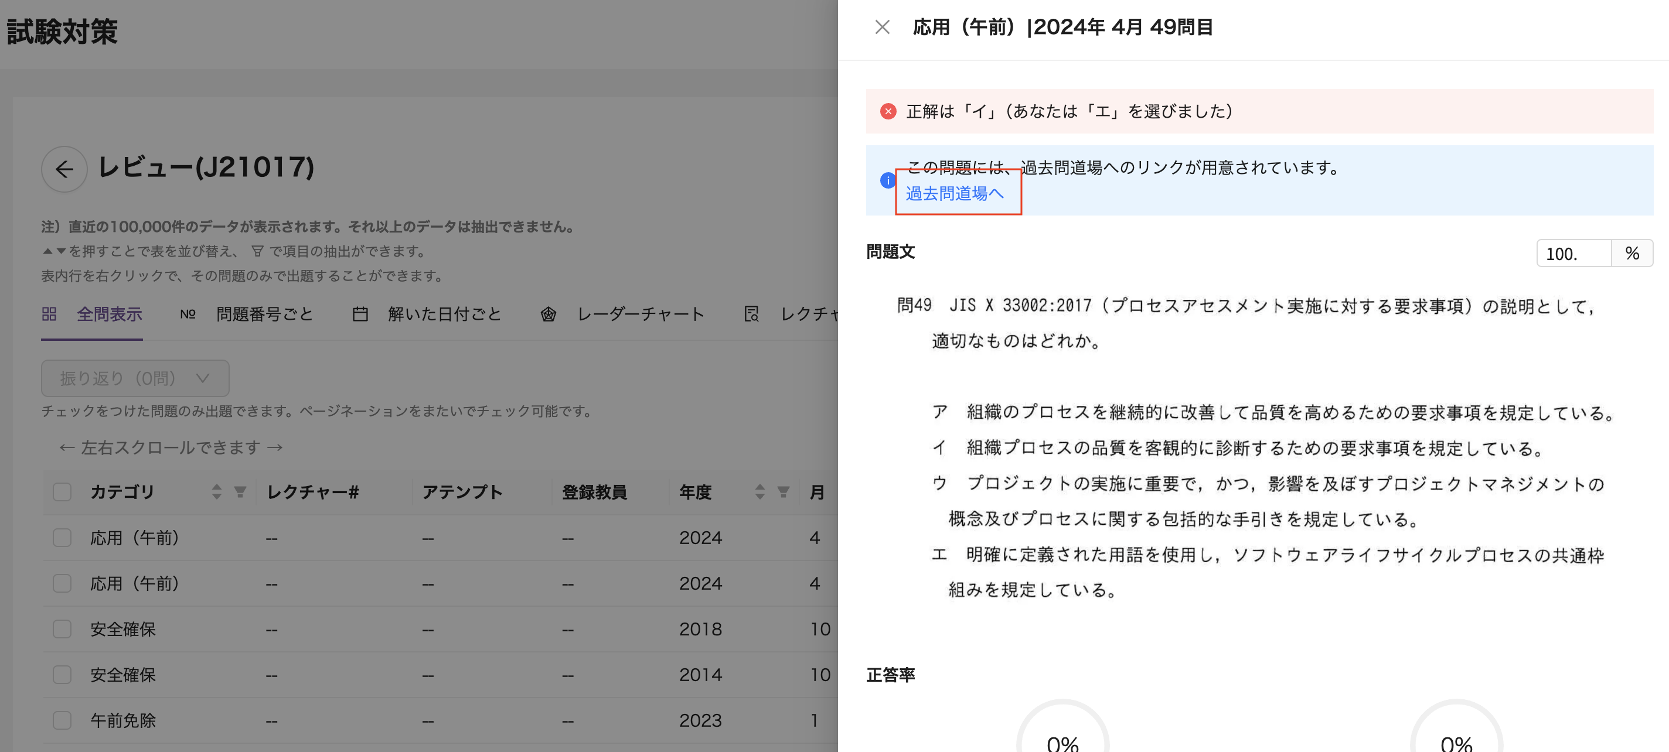Viewport: 1669px width, 752px height.
Task: Click the calendar icon for 解いた日付ごと
Action: (x=360, y=315)
